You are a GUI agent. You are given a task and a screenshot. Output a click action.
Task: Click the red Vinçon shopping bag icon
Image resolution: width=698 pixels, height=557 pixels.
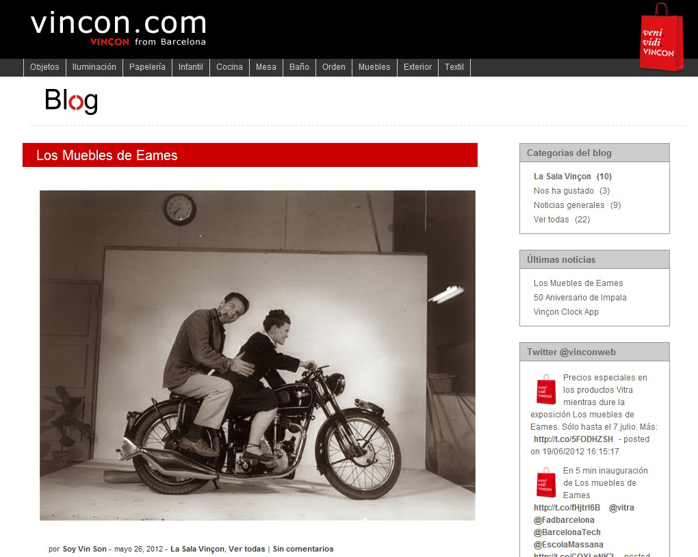pyautogui.click(x=662, y=37)
